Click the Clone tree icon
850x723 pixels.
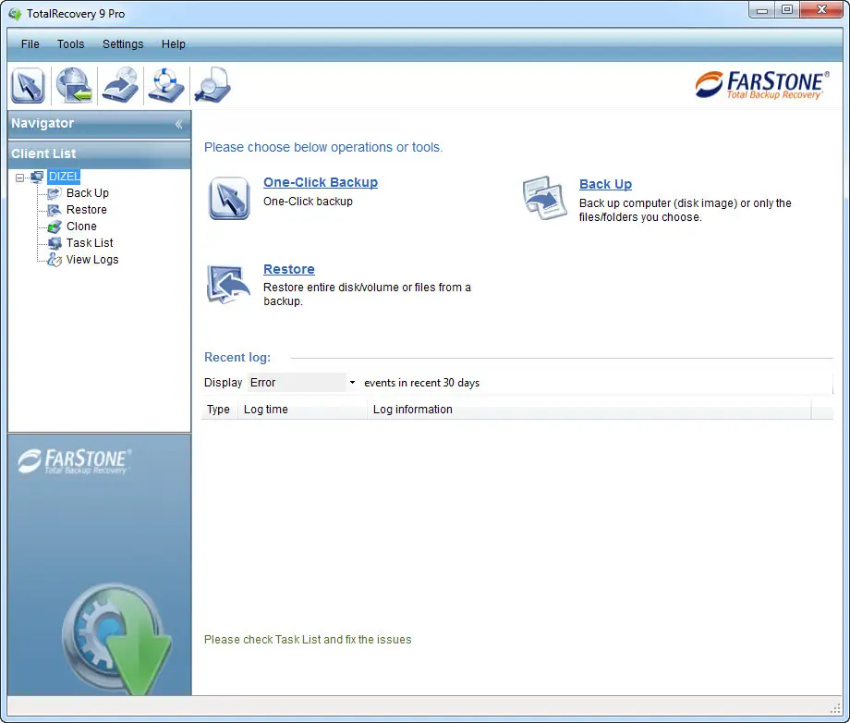point(55,227)
